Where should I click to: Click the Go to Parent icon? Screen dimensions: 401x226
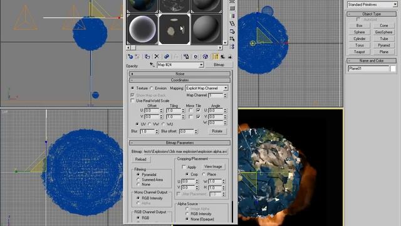pyautogui.click(x=222, y=56)
